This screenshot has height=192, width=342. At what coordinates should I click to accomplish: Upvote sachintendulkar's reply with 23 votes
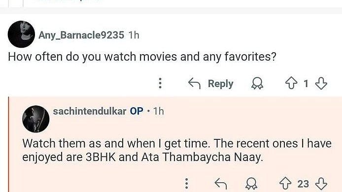[x=285, y=184]
